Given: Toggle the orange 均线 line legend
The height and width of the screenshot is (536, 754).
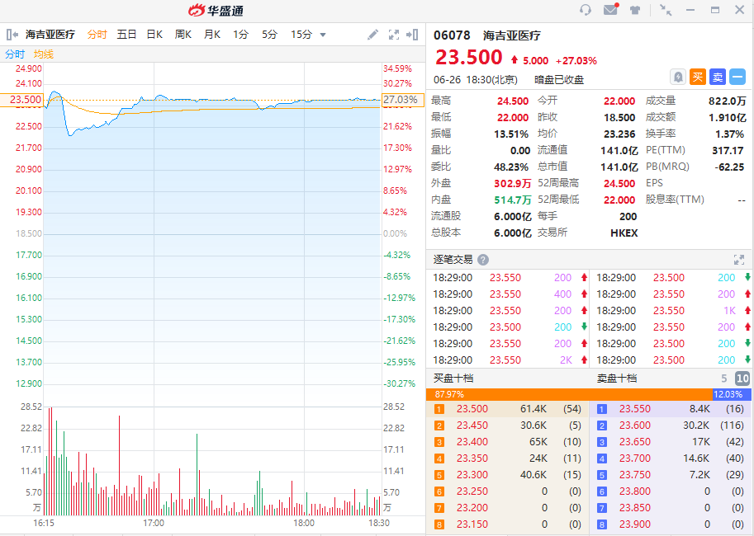Looking at the screenshot, I should pos(44,54).
